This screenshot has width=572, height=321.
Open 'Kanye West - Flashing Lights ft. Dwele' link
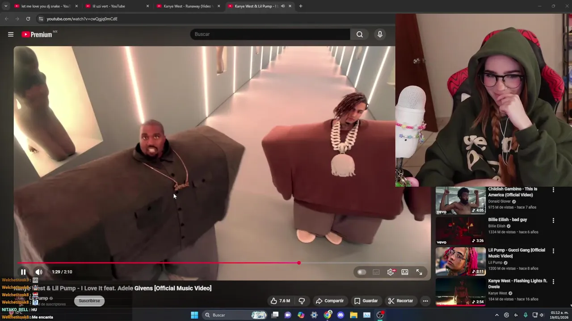[x=517, y=284]
